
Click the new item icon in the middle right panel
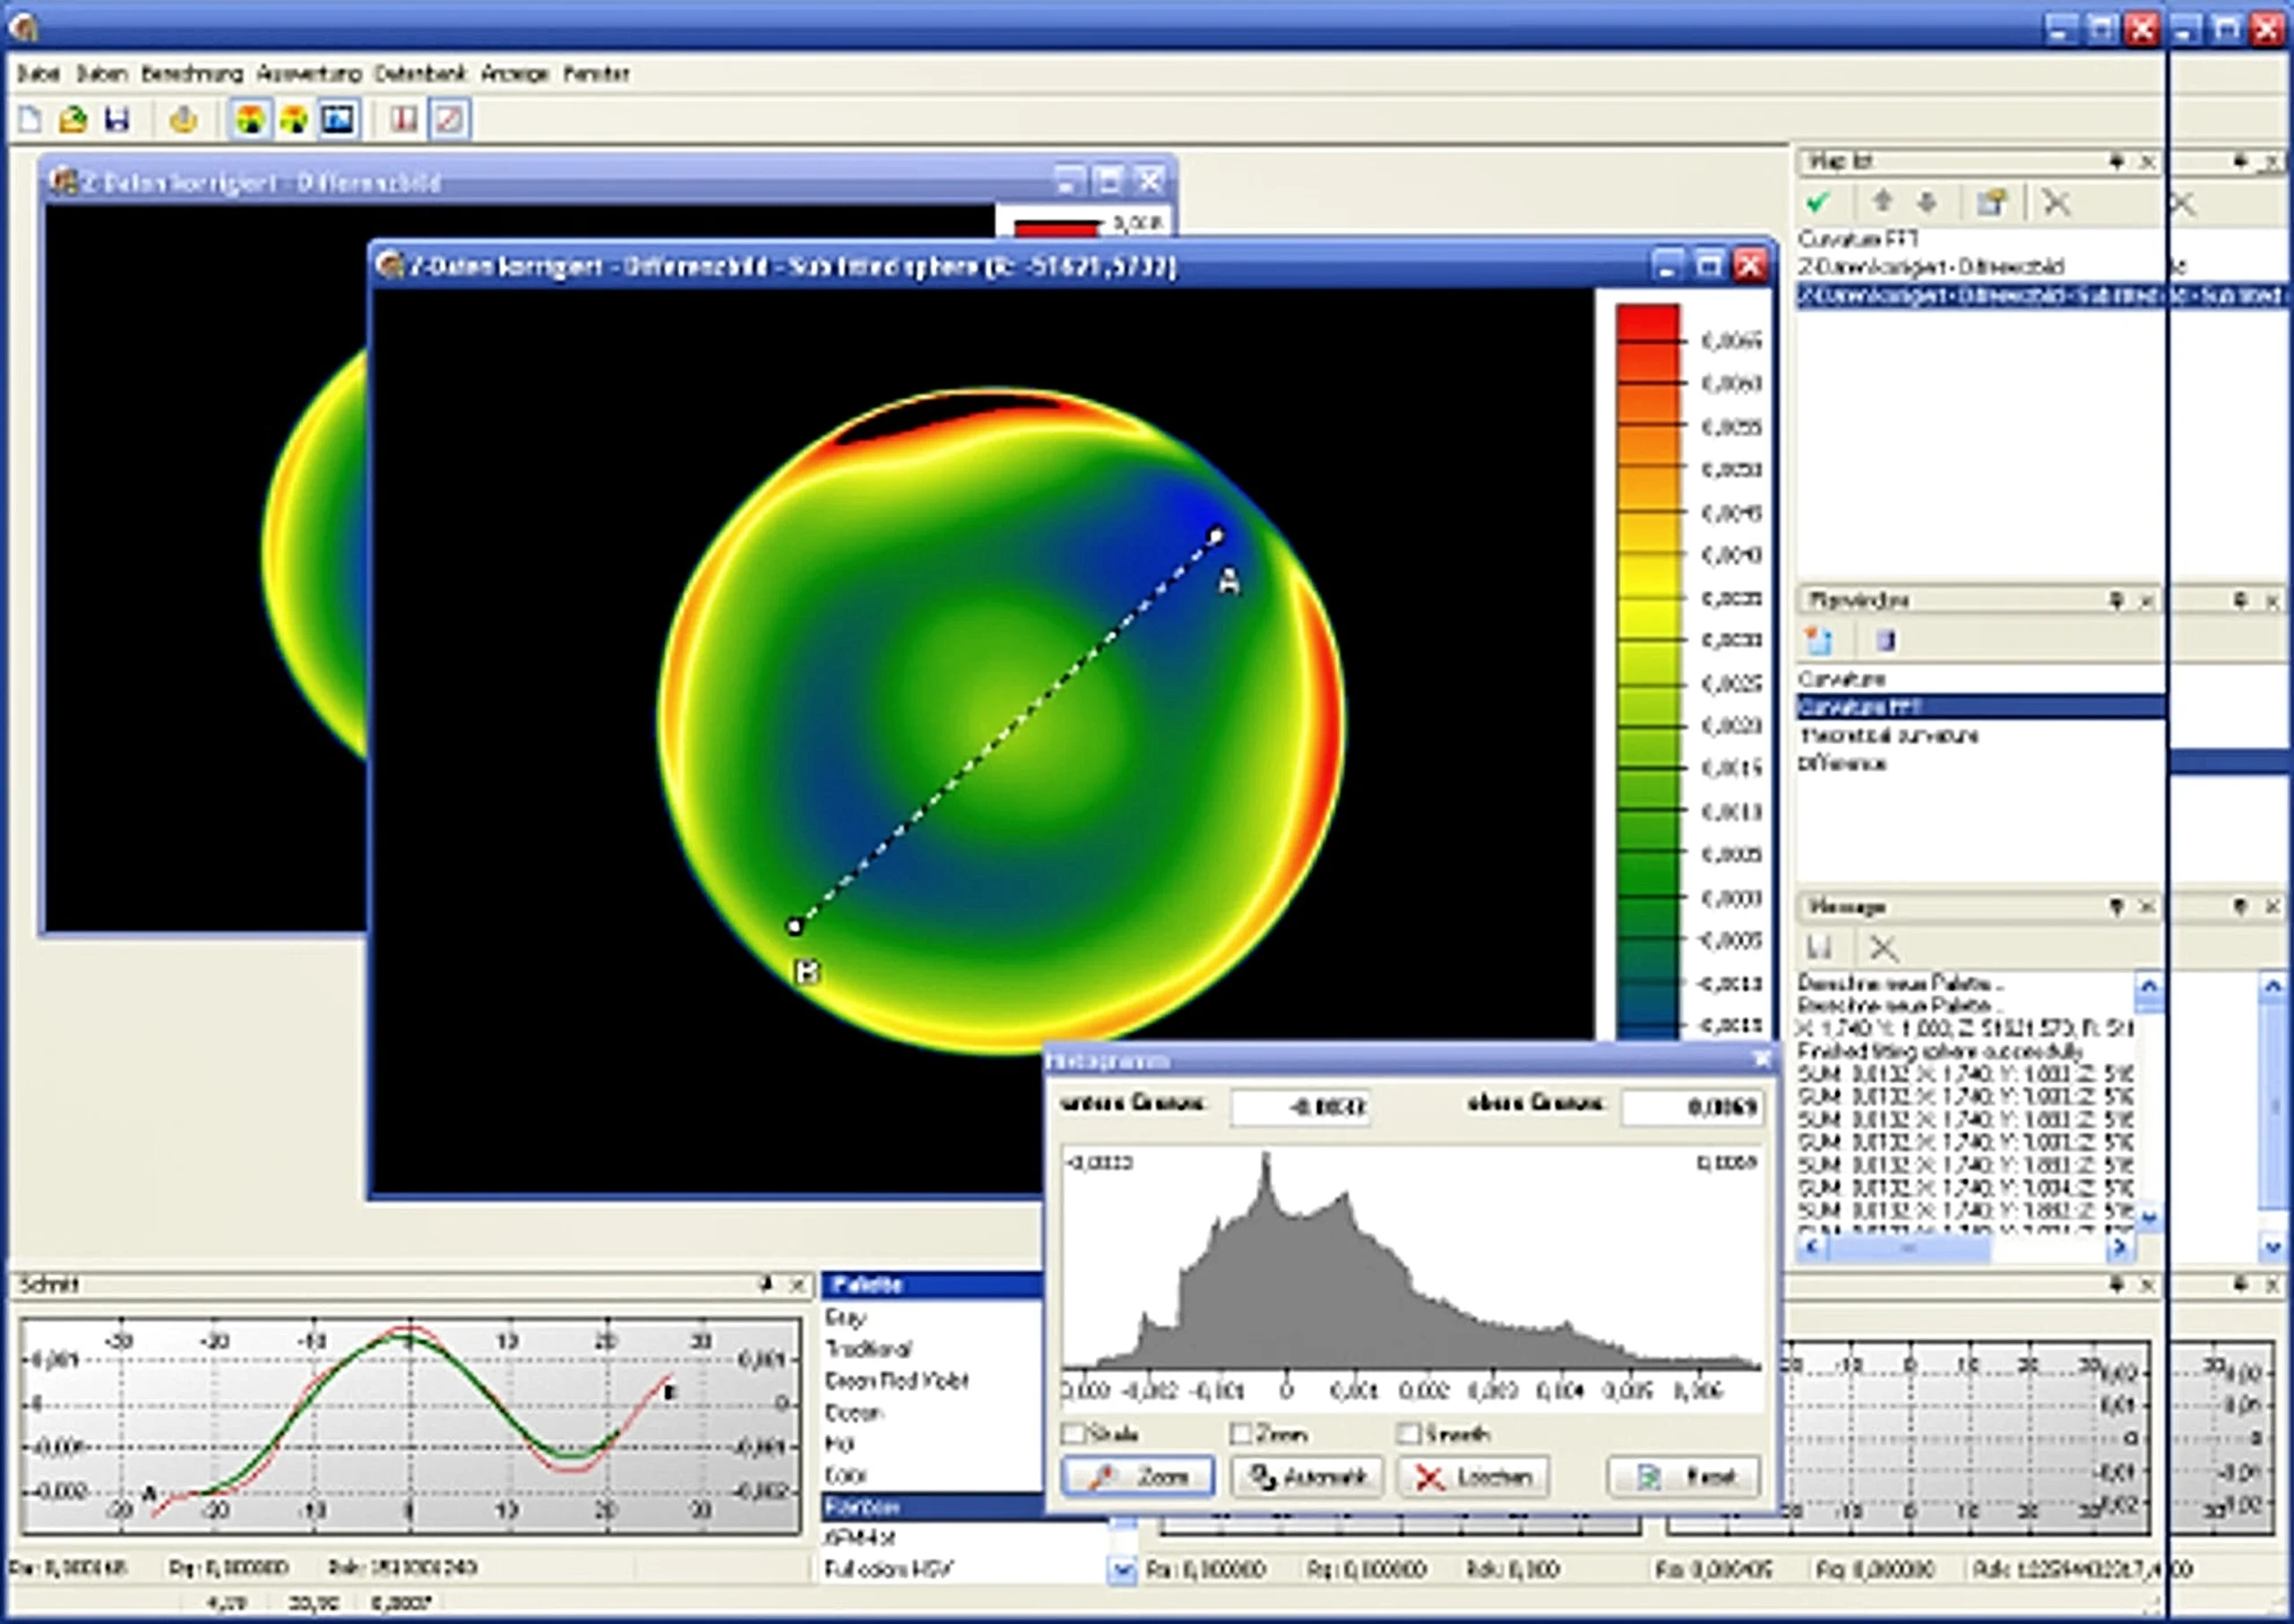[1819, 640]
